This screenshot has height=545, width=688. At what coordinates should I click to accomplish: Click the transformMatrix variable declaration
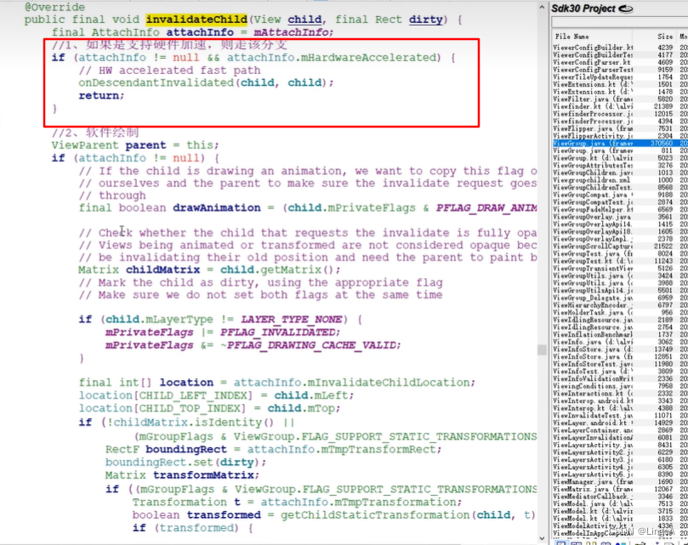pos(203,475)
